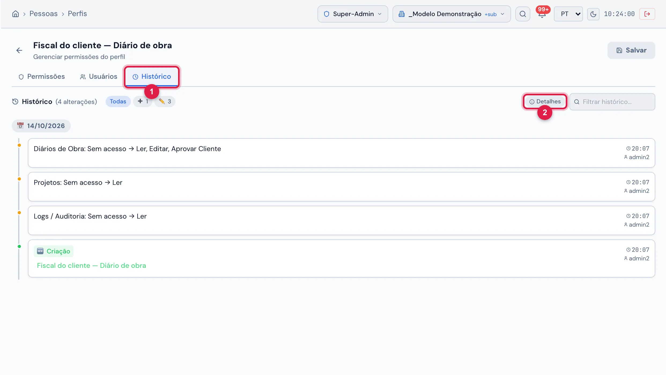Open the Projetos: Sem acesso → Ler entry
This screenshot has width=666, height=375.
click(341, 187)
